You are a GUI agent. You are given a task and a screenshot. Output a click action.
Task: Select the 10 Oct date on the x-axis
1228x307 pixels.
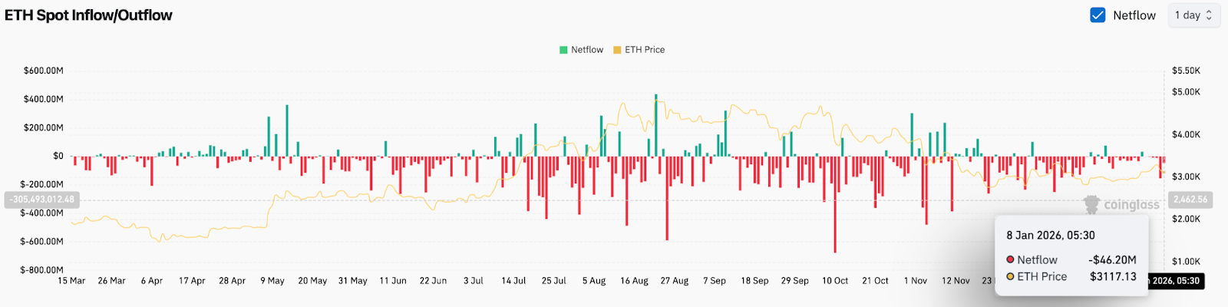coord(835,281)
